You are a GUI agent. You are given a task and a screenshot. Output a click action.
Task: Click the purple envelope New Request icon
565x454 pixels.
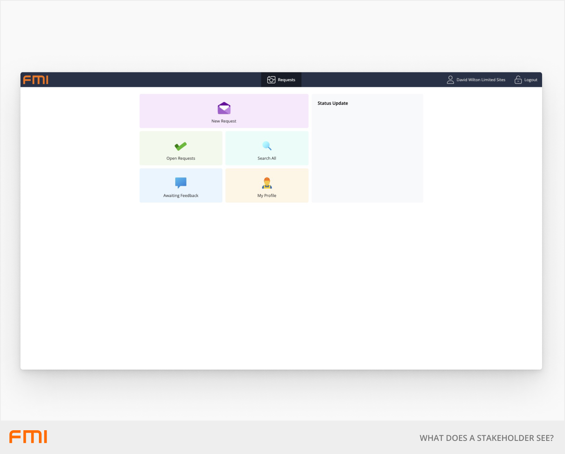click(x=224, y=109)
